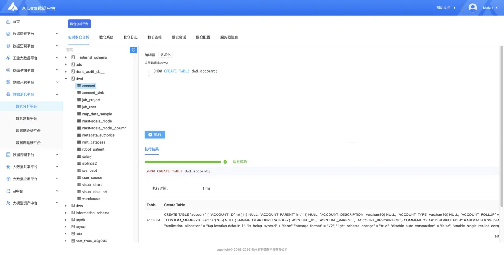This screenshot has width=504, height=255.
Task: Select the siblings2 table
Action: click(x=89, y=164)
